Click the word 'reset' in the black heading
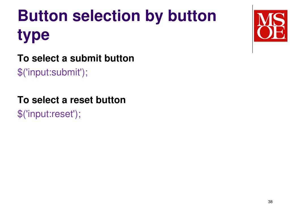The width and height of the screenshot is (290, 217). (81, 100)
